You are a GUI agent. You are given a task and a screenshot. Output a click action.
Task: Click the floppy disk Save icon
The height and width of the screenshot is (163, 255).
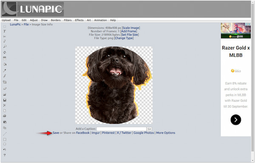[5, 100]
